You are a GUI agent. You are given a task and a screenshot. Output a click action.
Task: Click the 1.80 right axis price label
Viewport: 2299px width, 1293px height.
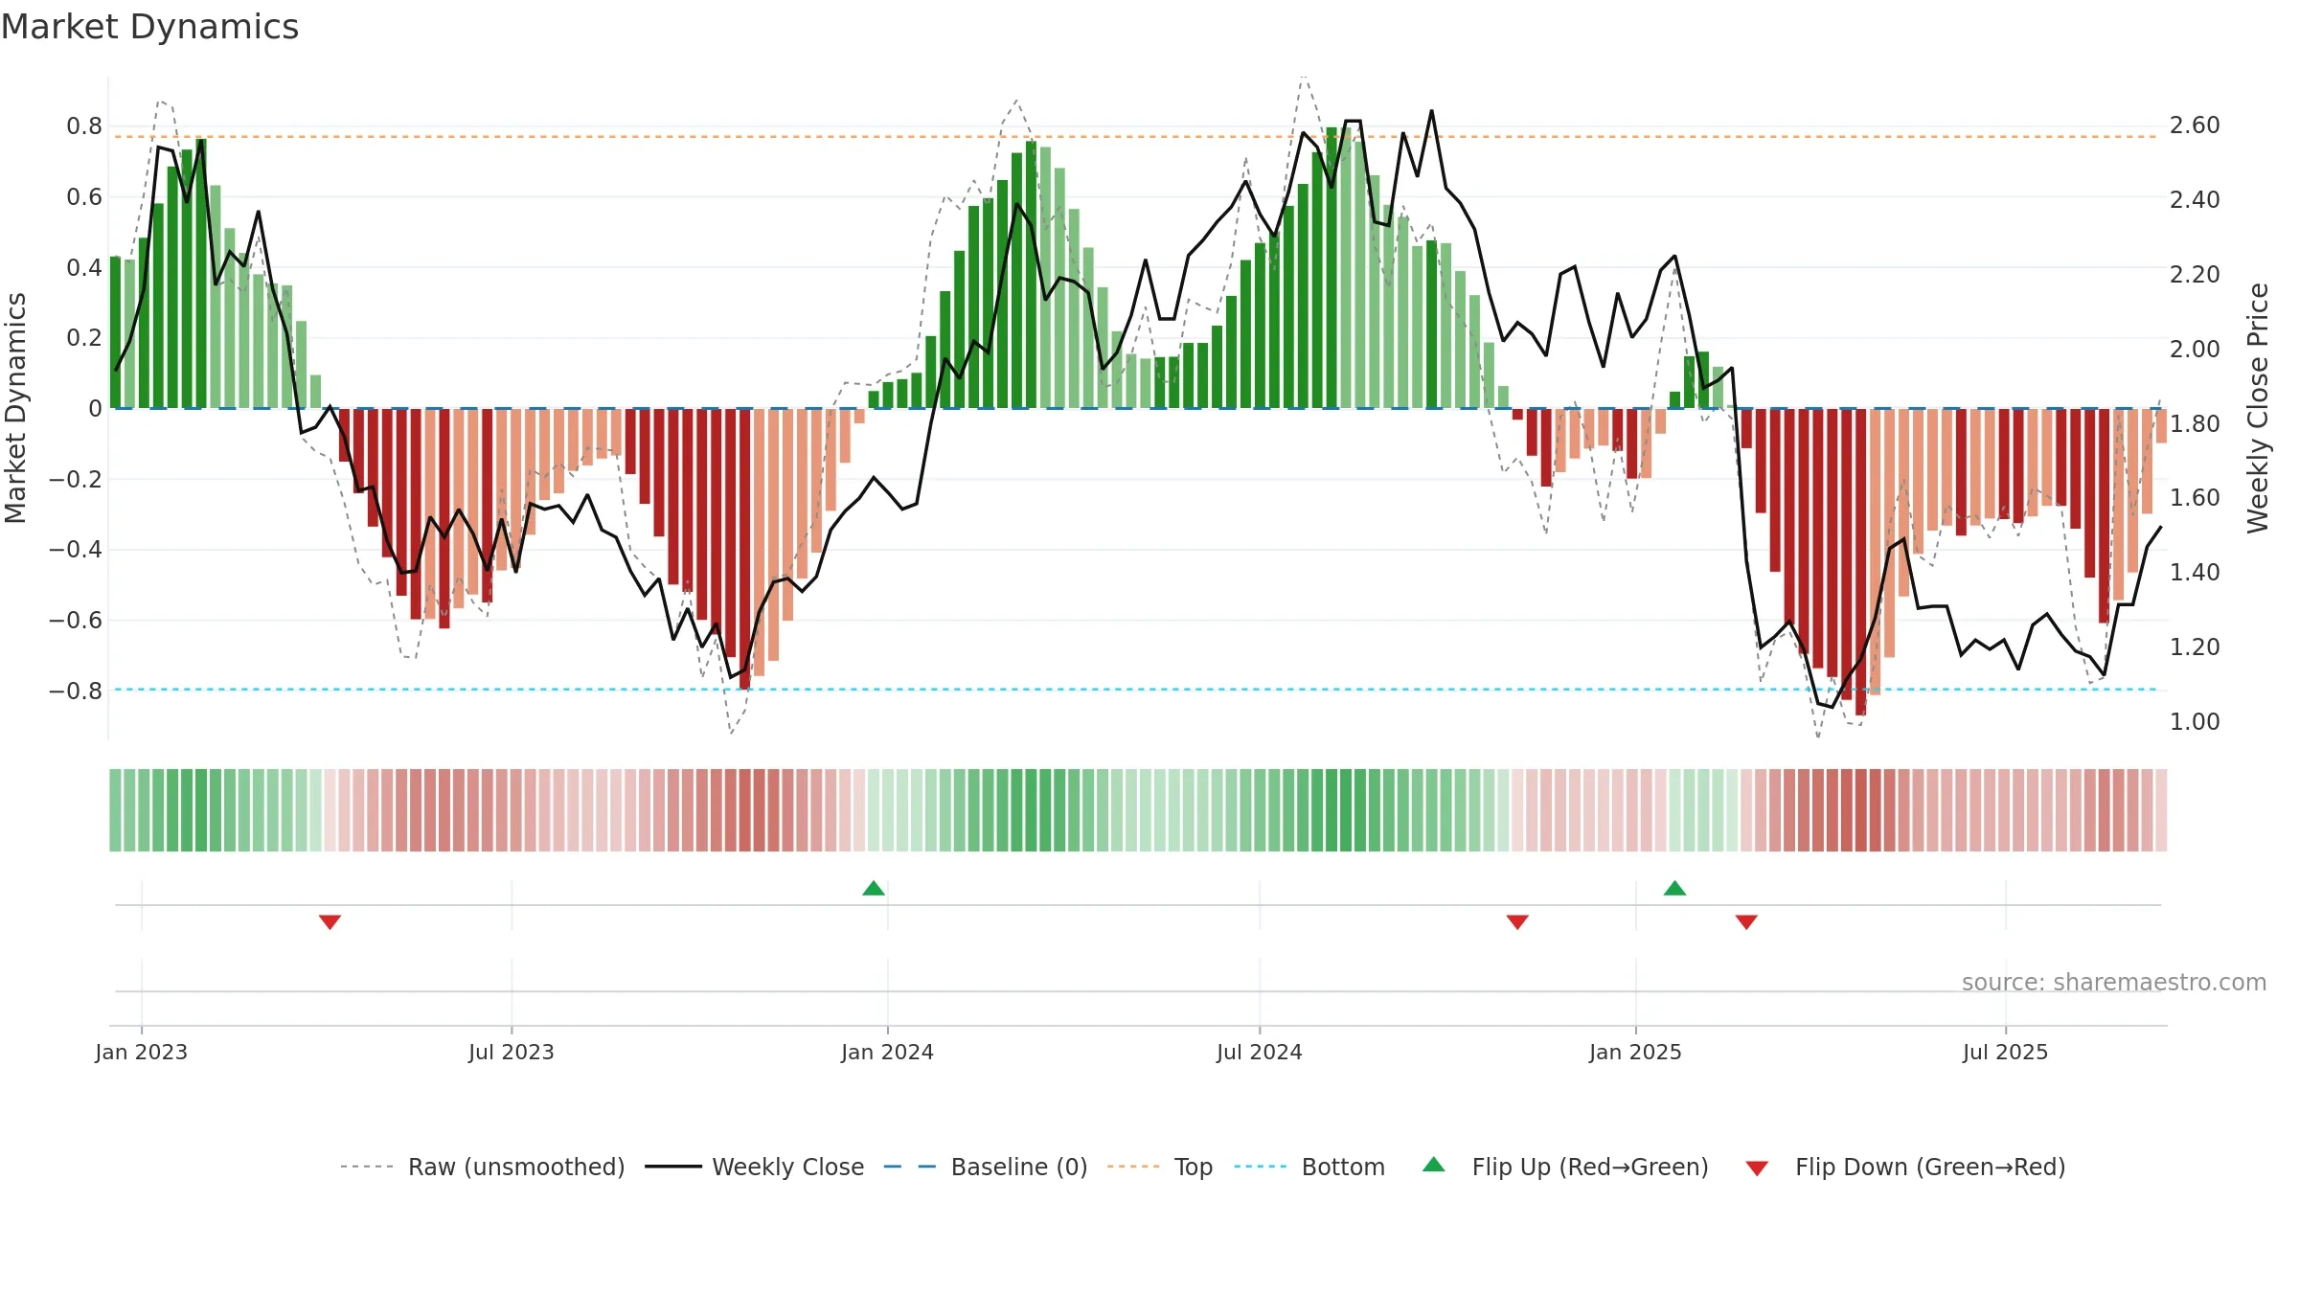[2195, 423]
